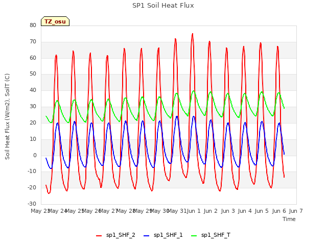Click the May 31 x-axis tick label
327x245 pixels.
coord(177,211)
